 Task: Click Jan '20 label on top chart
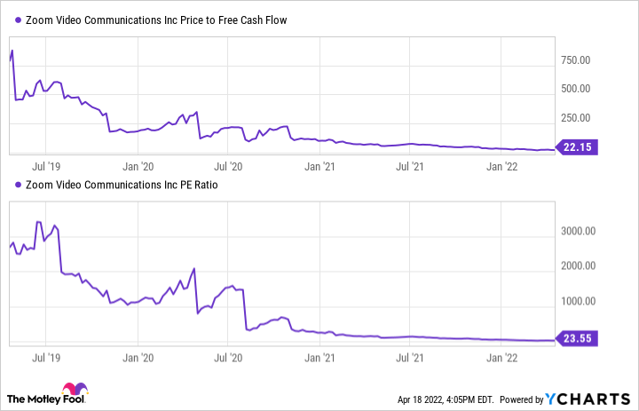[x=138, y=165]
